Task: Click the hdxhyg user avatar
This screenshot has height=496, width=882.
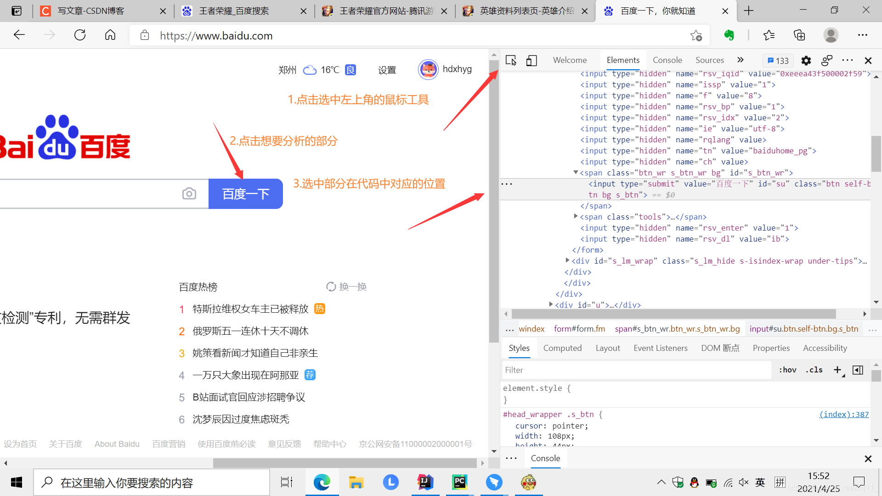Action: (428, 70)
